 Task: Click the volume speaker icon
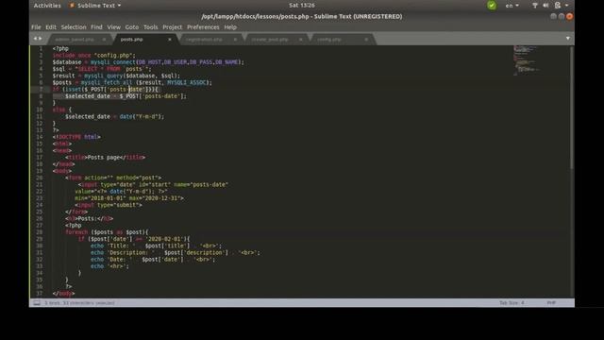click(x=545, y=6)
